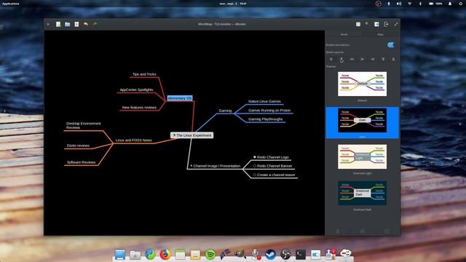Open GIMP from the dock
466x262 pixels.
click(240, 254)
